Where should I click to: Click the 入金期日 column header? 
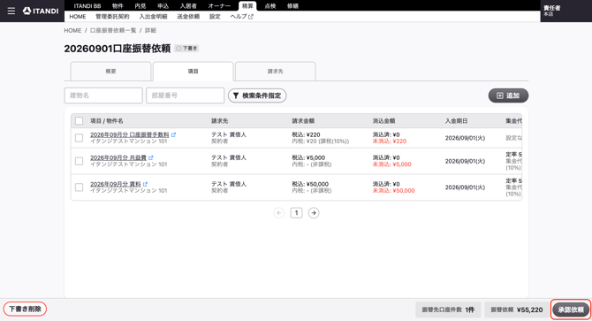point(456,121)
